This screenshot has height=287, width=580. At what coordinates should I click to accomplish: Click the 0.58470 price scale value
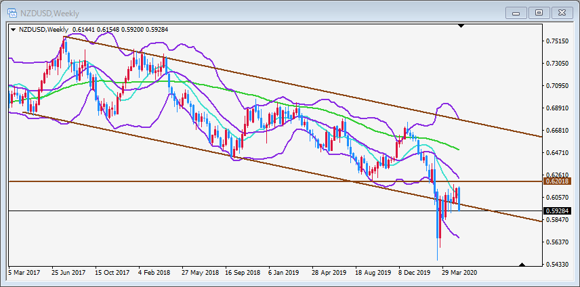558,219
